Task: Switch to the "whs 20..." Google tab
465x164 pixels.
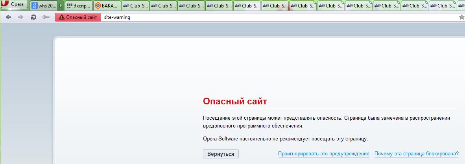Action: 44,6
